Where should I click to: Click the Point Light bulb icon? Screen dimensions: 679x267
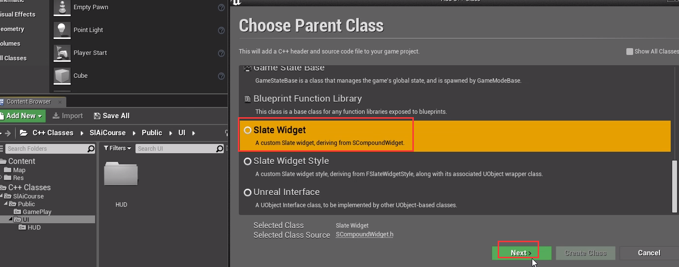click(x=61, y=30)
